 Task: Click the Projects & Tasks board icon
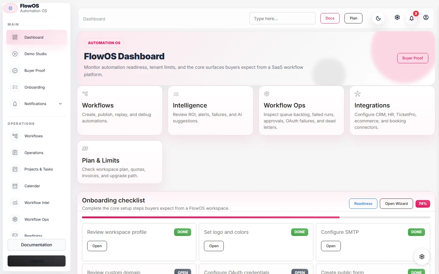(15, 169)
